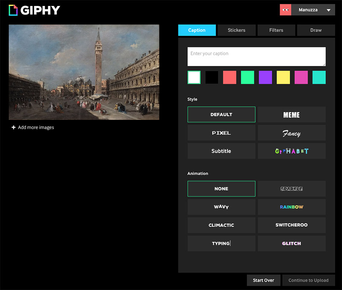
Task: Click the GIPHY logo icon
Action: [x=13, y=10]
